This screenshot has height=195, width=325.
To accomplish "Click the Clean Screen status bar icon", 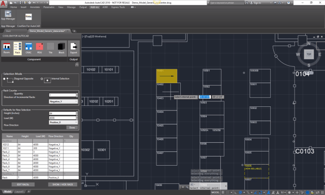I will 317,192.
